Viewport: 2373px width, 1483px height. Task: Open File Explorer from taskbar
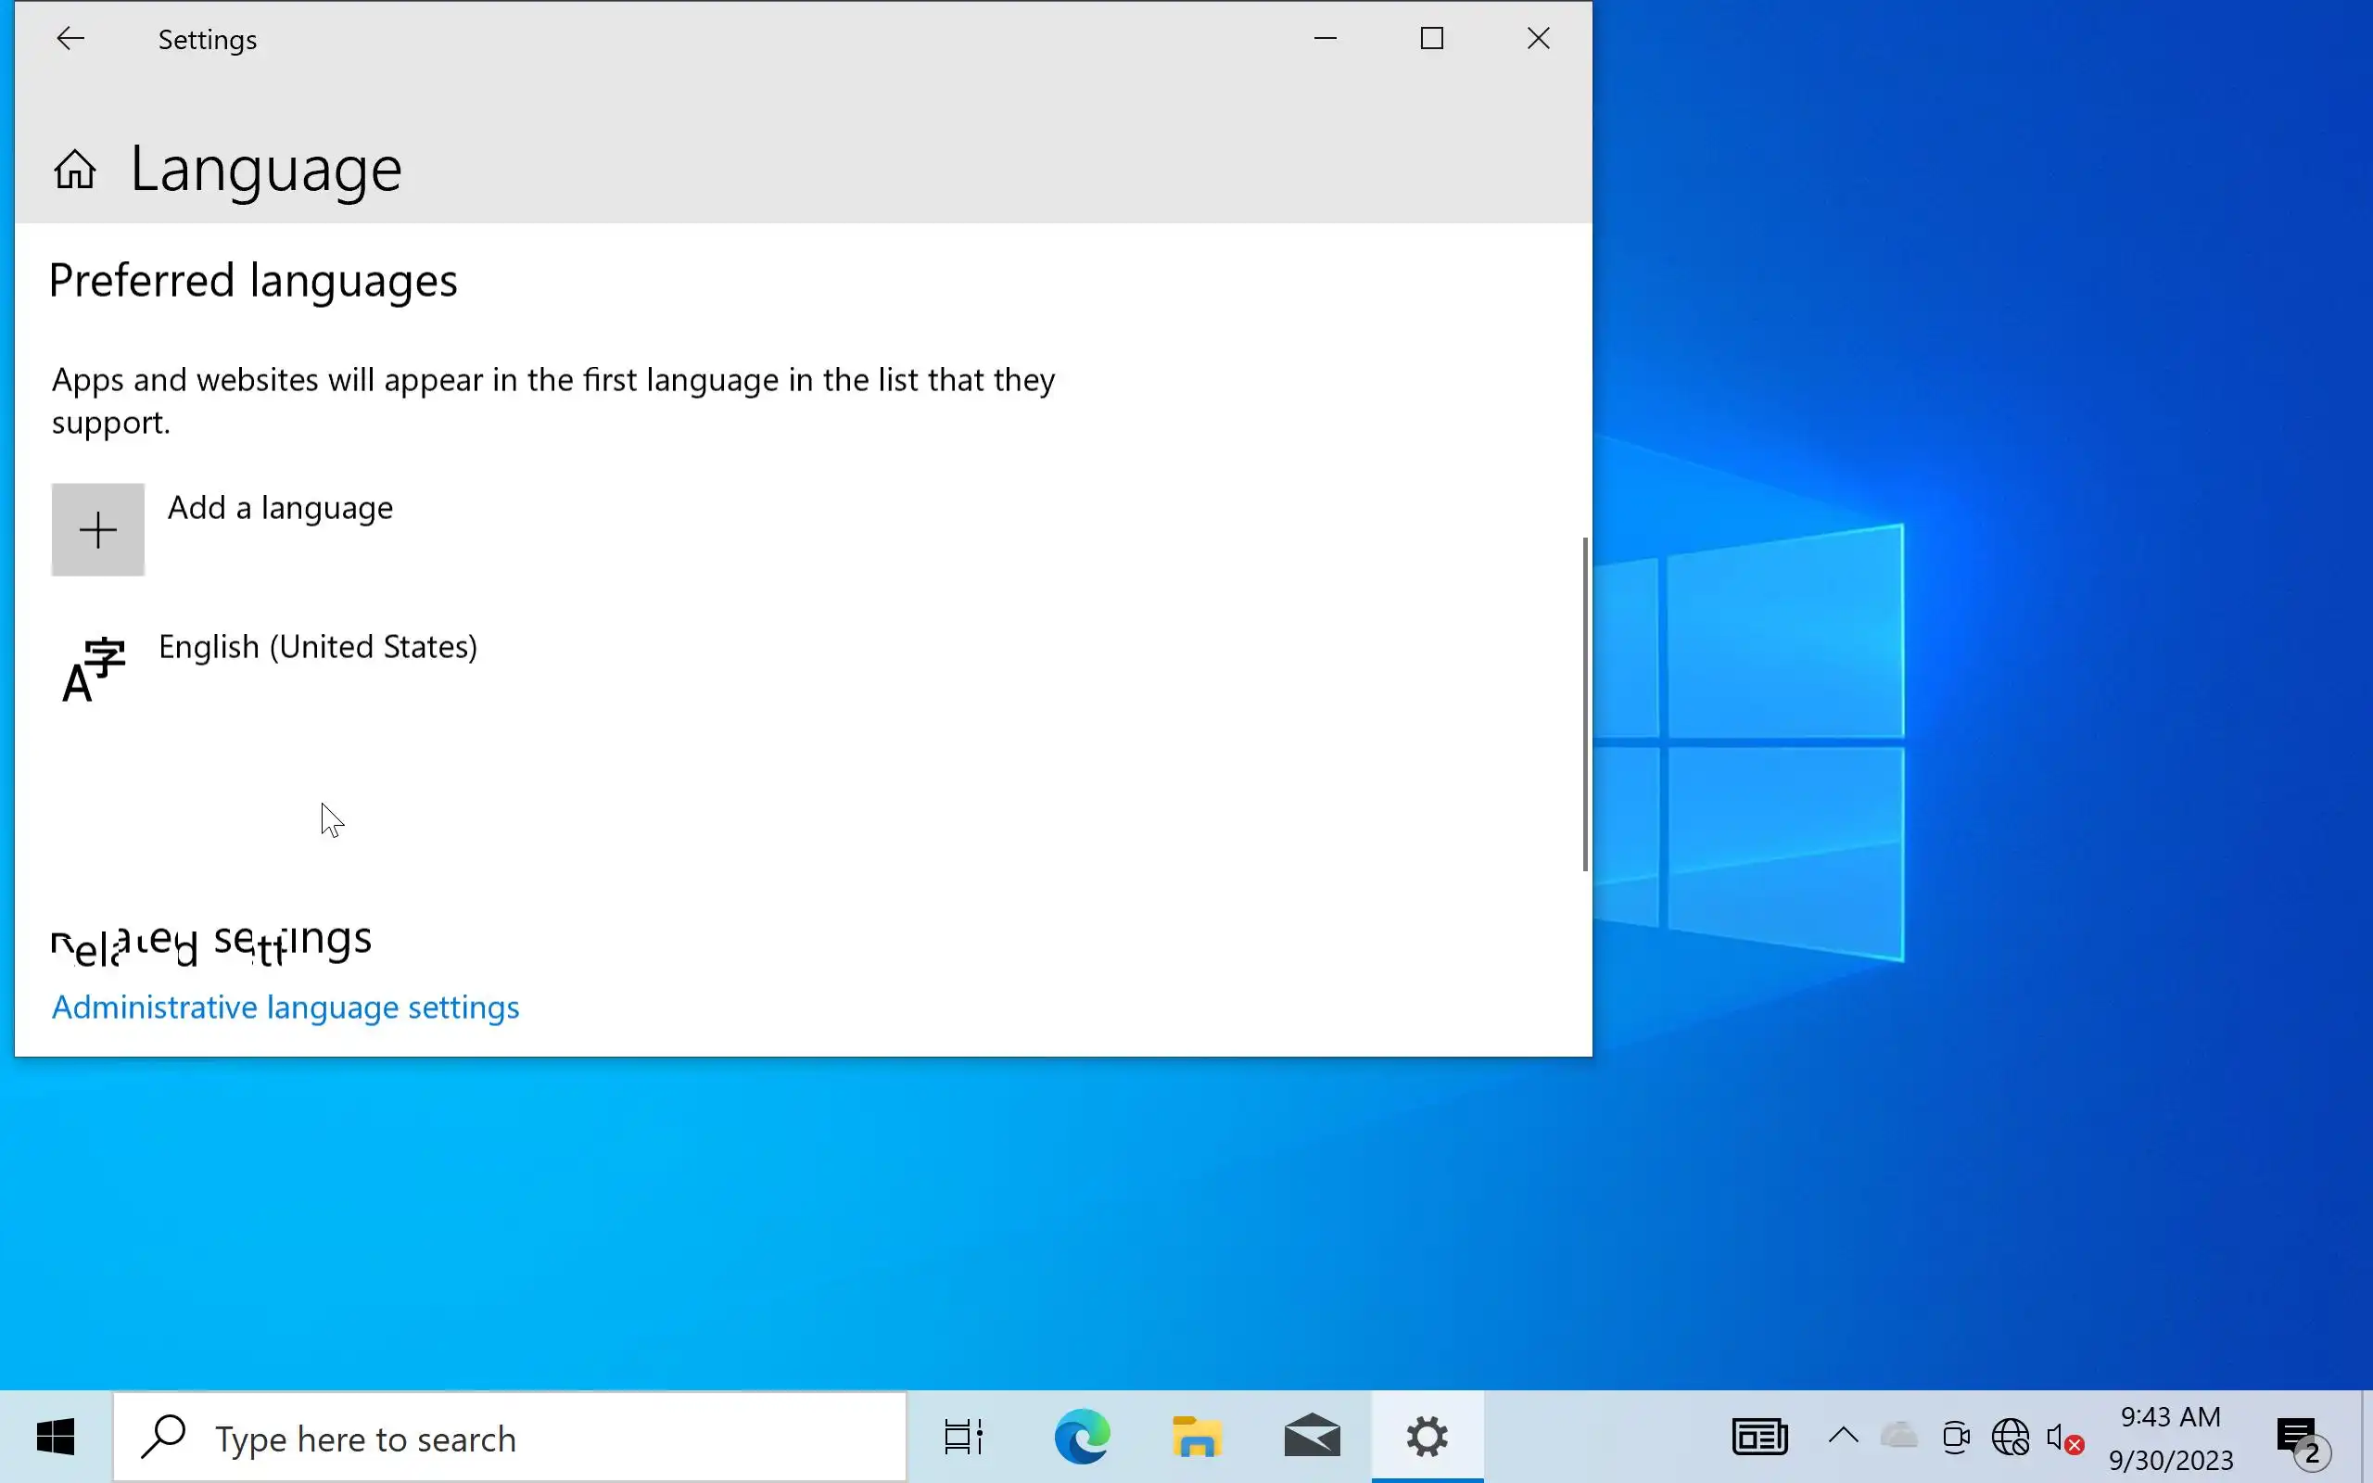click(x=1197, y=1438)
